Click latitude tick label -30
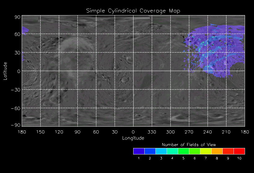Image resolution: width=254 pixels, height=173 pixels. (x=16, y=90)
